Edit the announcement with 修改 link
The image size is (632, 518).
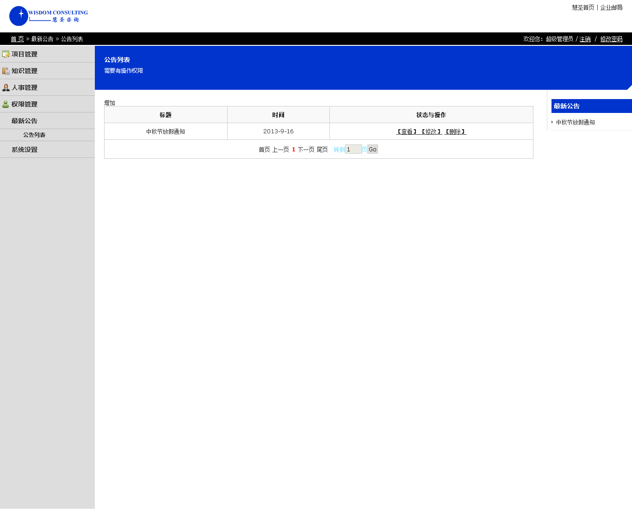point(431,132)
